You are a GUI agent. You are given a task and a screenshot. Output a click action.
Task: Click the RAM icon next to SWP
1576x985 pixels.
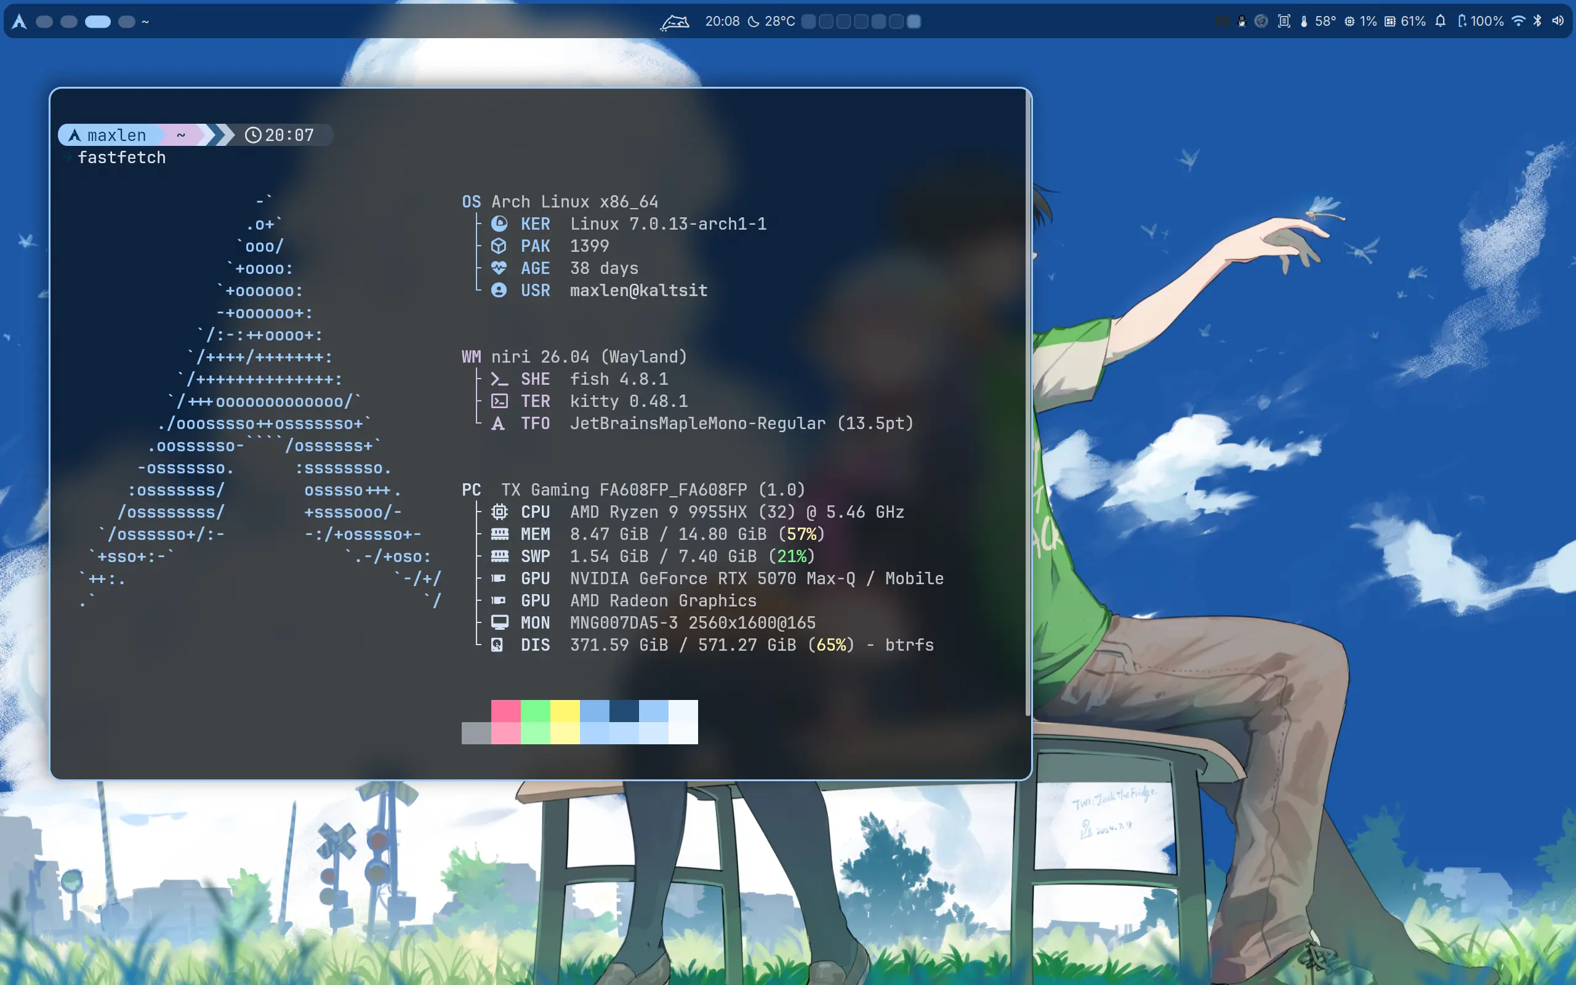click(x=499, y=557)
